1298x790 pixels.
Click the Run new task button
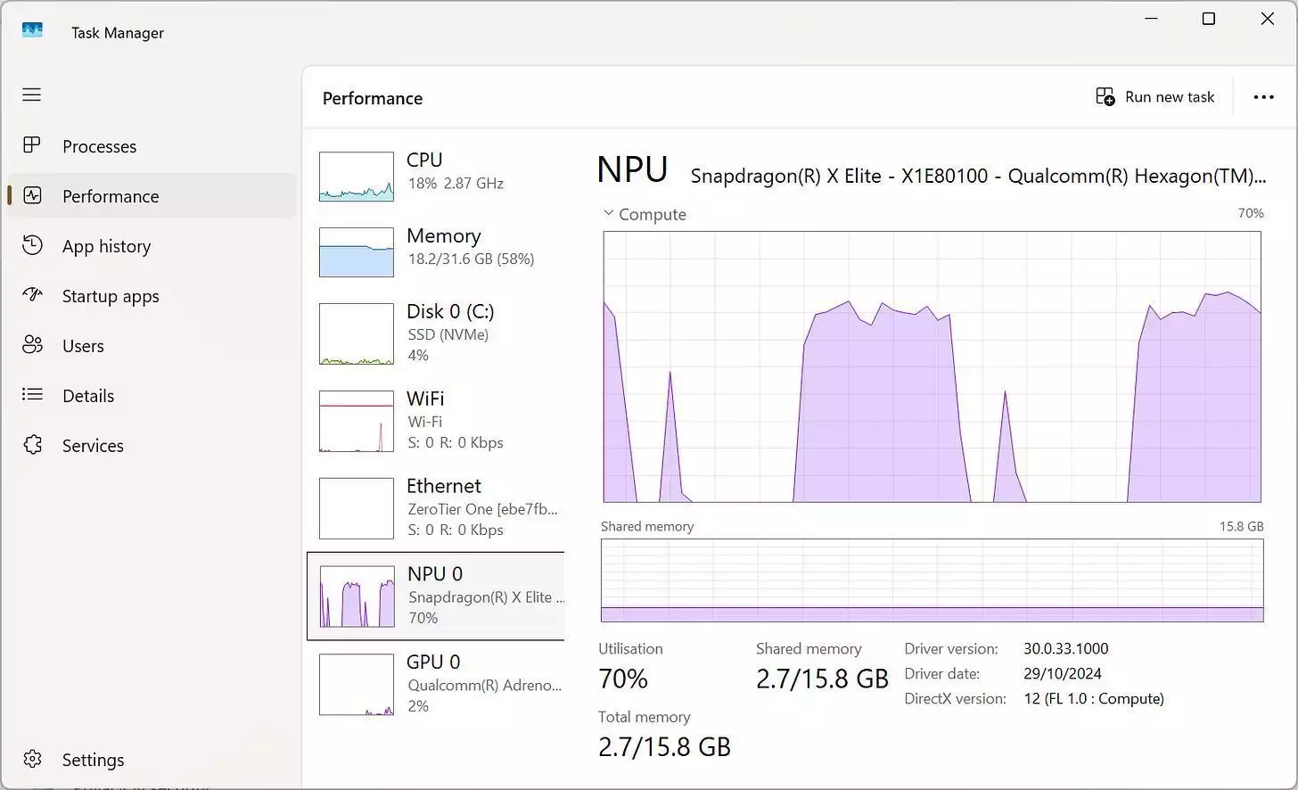coord(1155,96)
